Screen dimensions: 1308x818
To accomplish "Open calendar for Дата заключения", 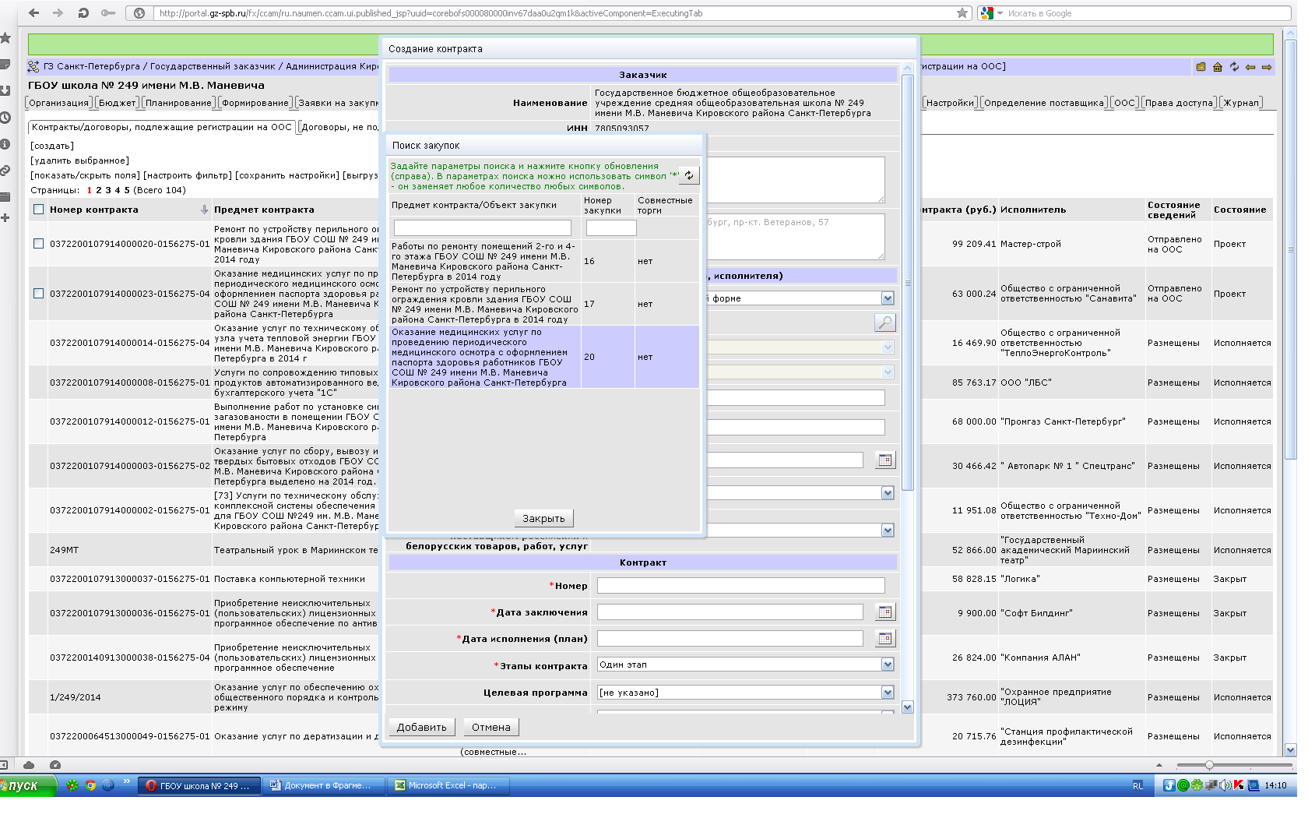I will point(885,612).
